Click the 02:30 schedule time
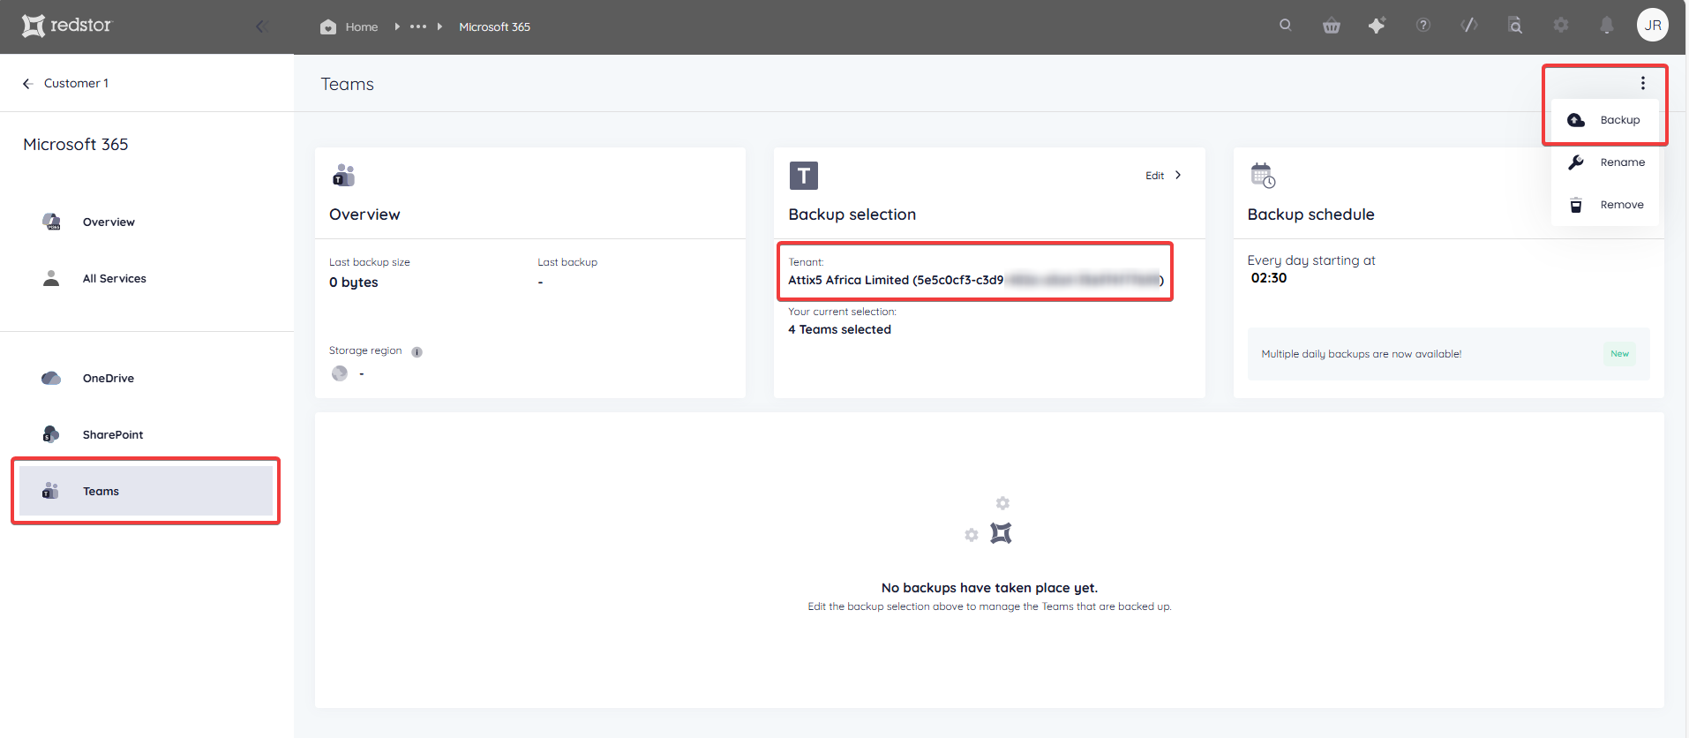This screenshot has height=738, width=1689. 1269,278
